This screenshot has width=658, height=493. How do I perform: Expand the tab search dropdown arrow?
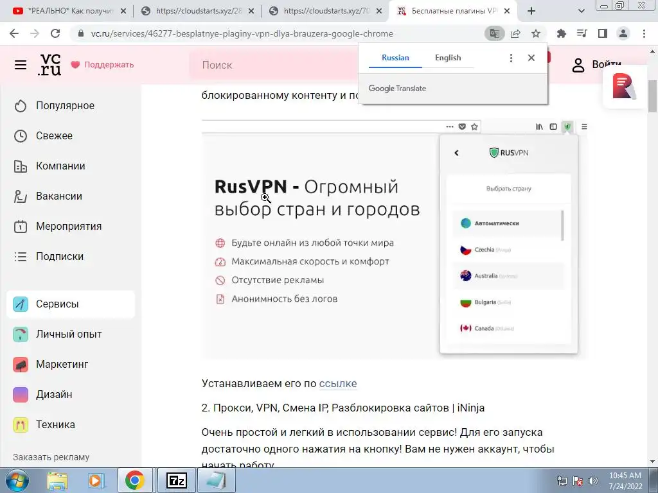point(581,11)
